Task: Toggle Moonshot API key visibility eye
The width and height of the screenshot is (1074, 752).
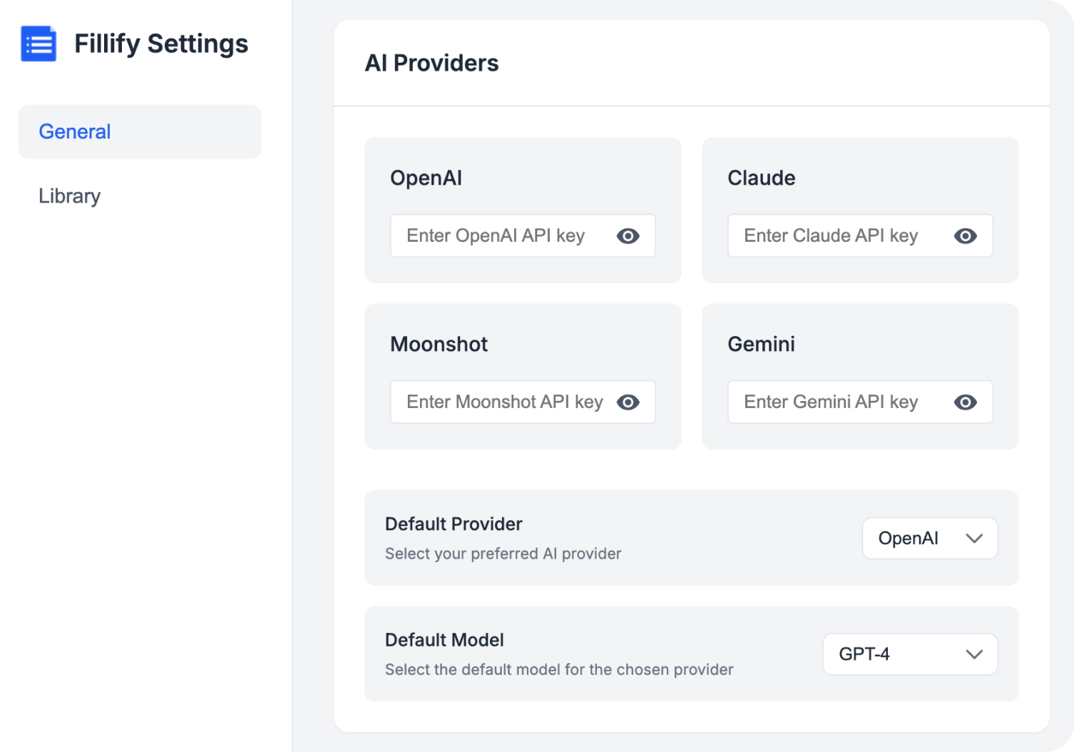Action: tap(628, 402)
